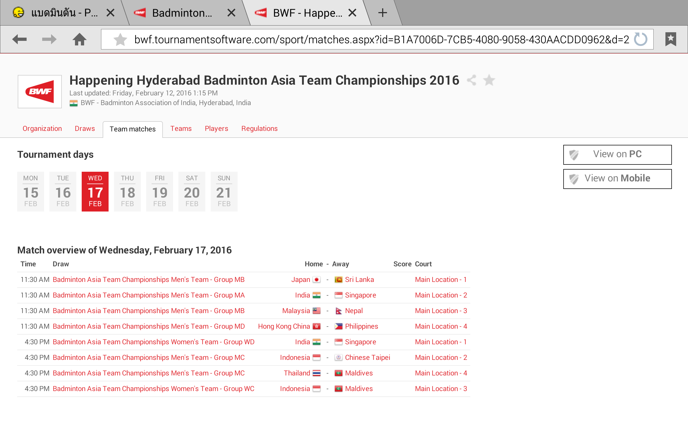This screenshot has height=430, width=688.
Task: Open the Chinese Taipei team link
Action: (x=367, y=357)
